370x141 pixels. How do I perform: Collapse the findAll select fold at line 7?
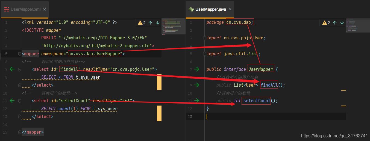[20, 69]
